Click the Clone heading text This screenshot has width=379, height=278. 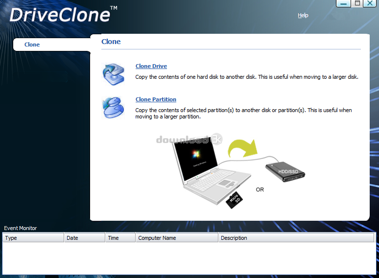111,42
